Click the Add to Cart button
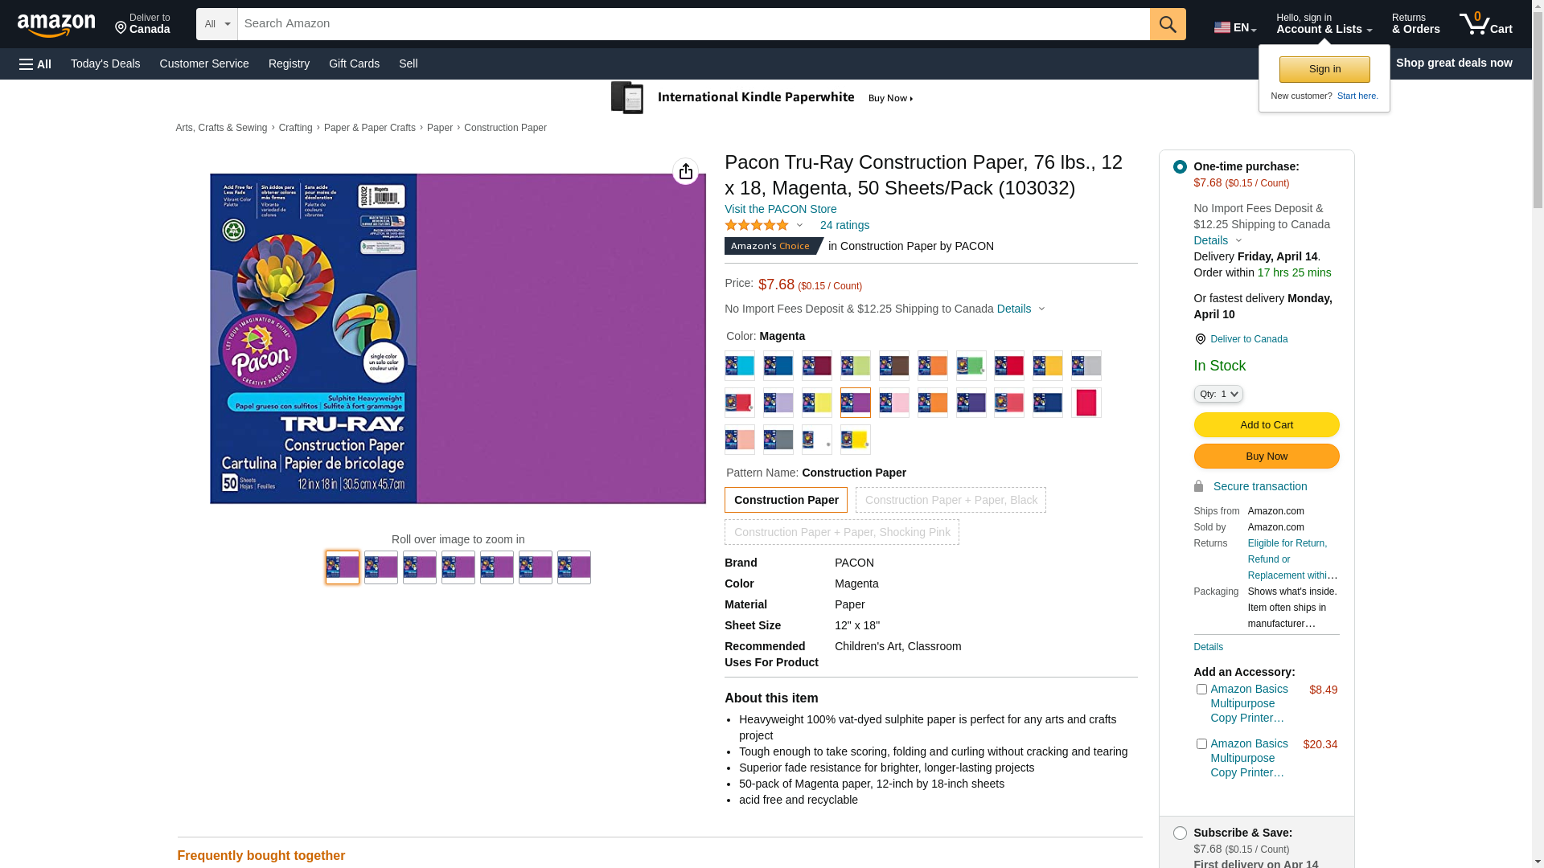Viewport: 1544px width, 868px height. (1266, 425)
